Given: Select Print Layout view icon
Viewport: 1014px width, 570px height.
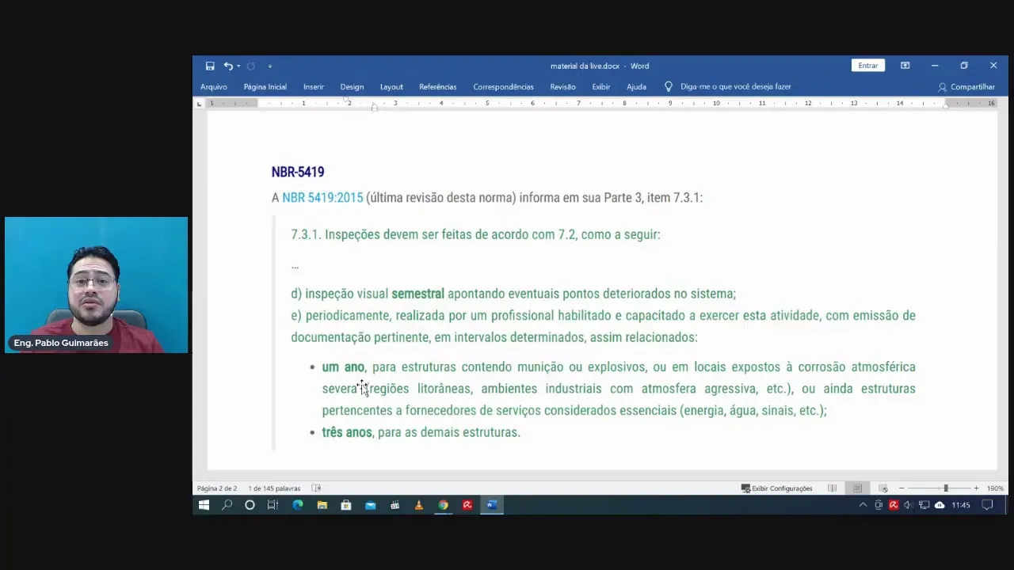Looking at the screenshot, I should click(x=857, y=488).
